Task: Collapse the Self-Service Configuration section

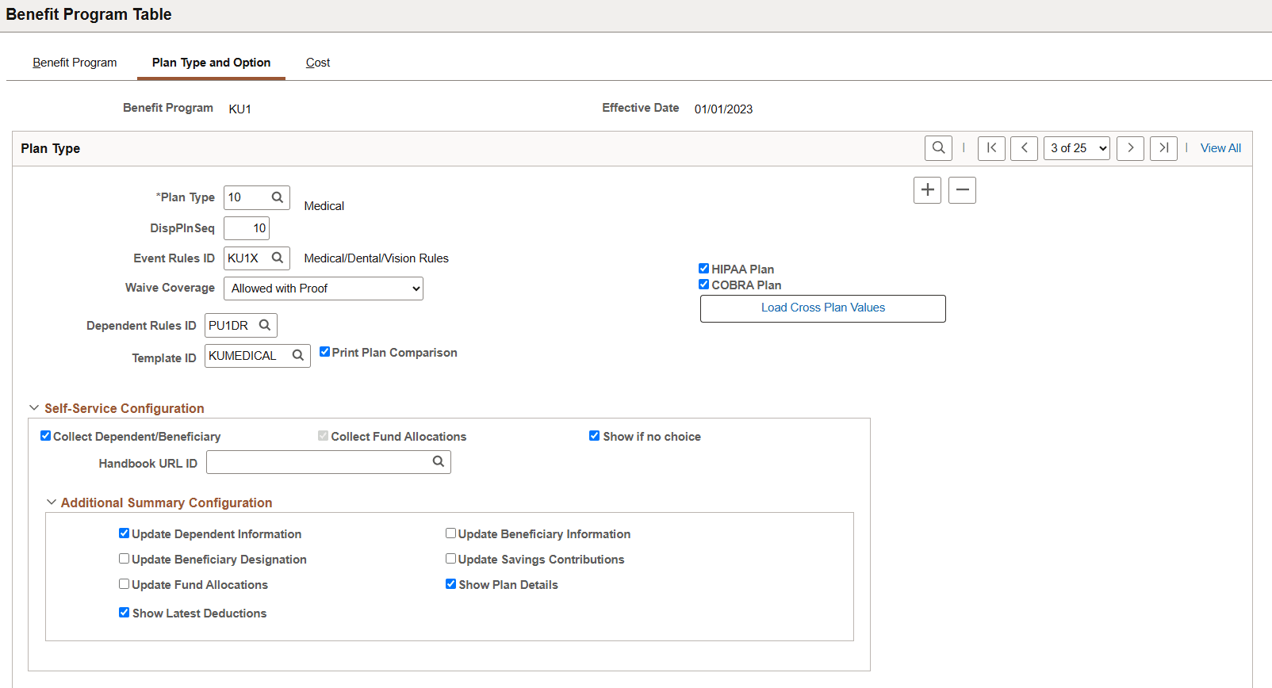Action: pyautogui.click(x=34, y=408)
